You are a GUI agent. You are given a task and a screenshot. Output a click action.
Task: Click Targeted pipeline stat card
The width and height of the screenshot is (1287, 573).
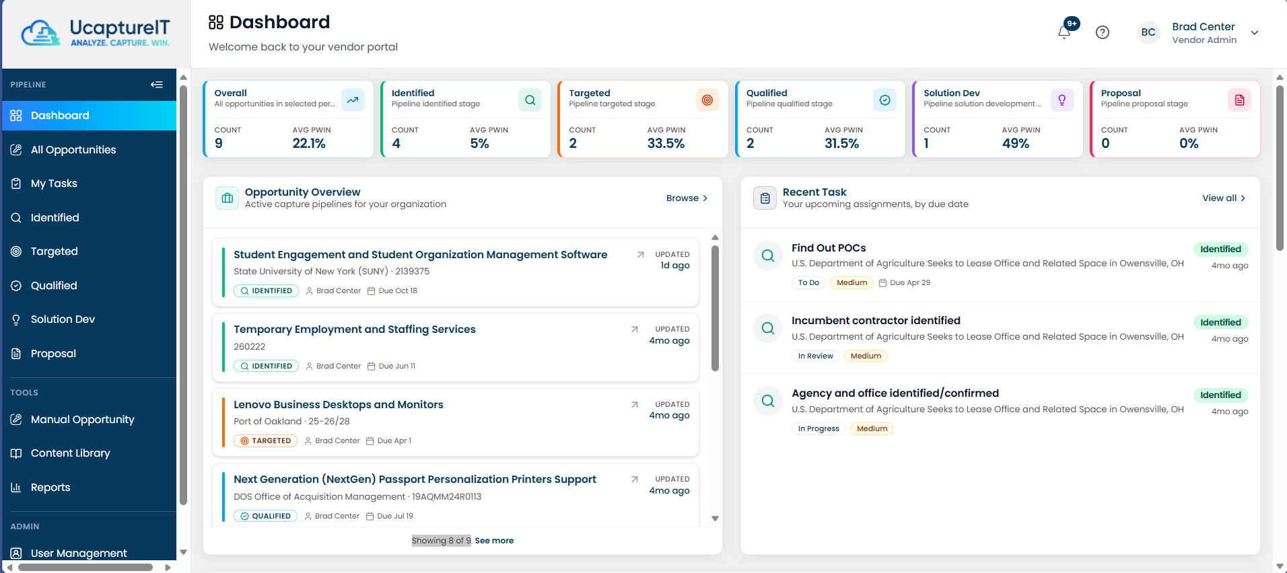tap(643, 119)
